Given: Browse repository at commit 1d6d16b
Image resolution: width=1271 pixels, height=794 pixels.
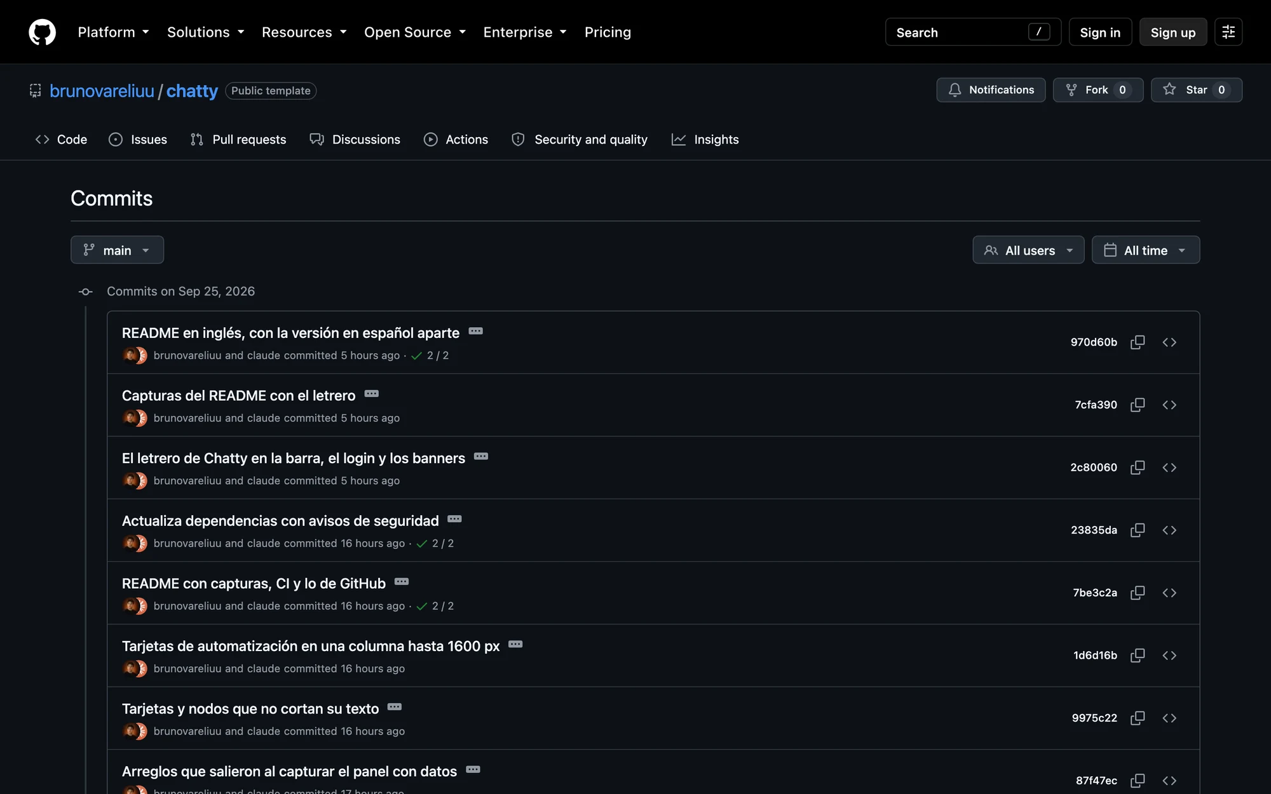Looking at the screenshot, I should 1169,655.
